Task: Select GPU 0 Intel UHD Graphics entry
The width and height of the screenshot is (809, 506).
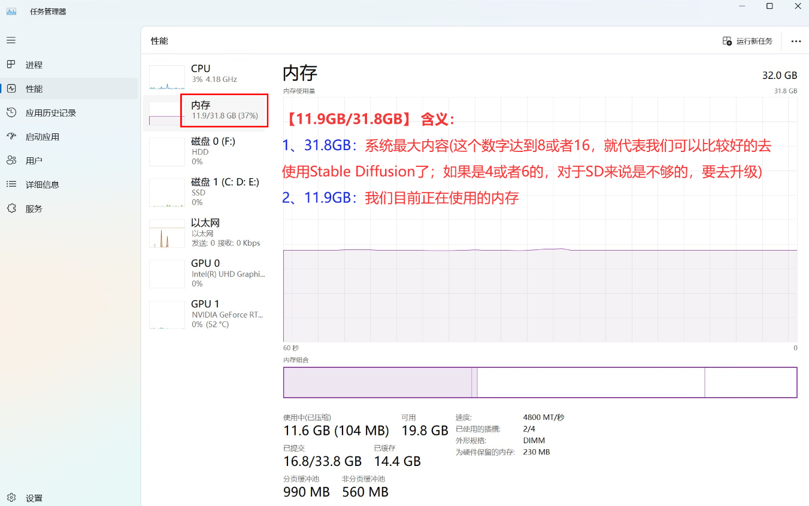Action: point(206,273)
